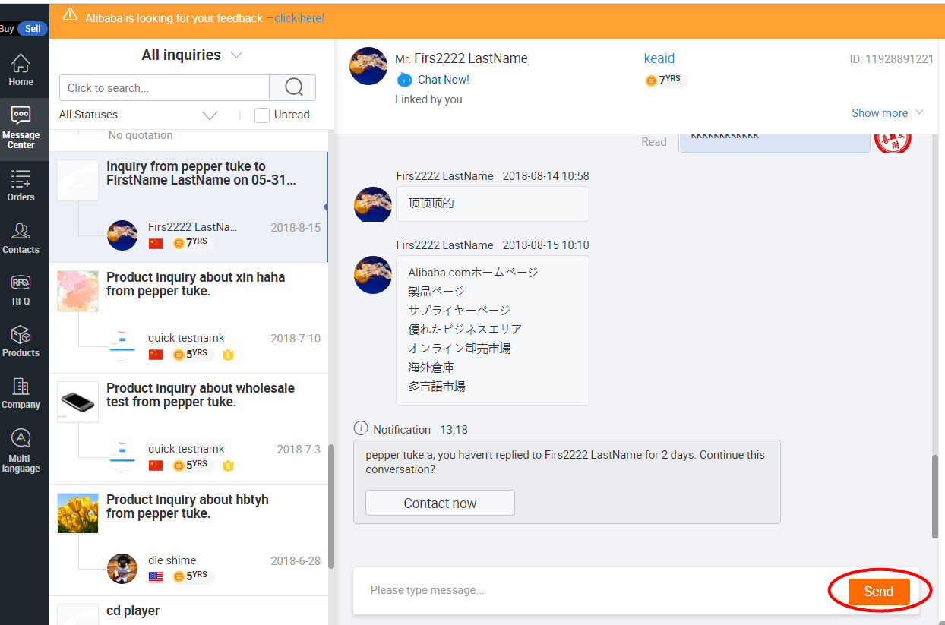Open Company section in sidebar
Image resolution: width=945 pixels, height=625 pixels.
click(21, 393)
